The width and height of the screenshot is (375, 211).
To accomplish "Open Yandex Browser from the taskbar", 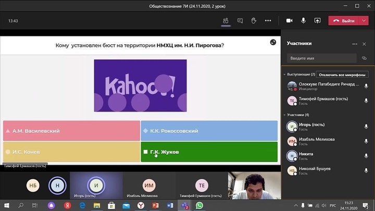I will tap(141, 205).
